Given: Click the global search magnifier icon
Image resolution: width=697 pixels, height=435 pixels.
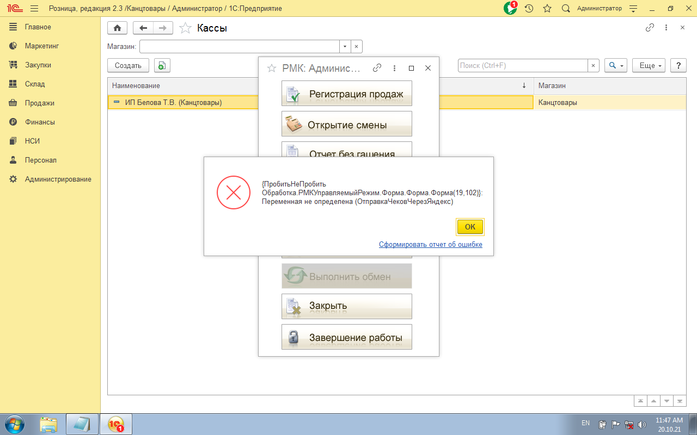Looking at the screenshot, I should (566, 9).
